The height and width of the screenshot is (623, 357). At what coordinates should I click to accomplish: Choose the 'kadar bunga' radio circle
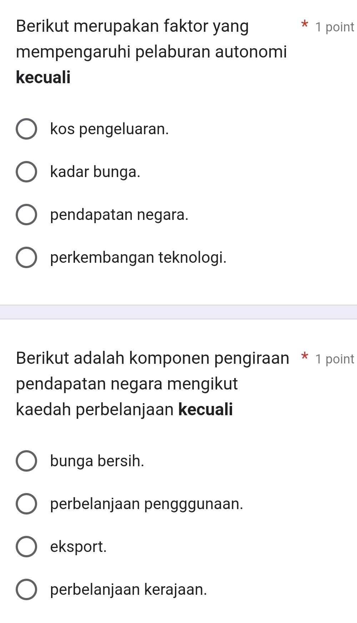[x=26, y=172]
